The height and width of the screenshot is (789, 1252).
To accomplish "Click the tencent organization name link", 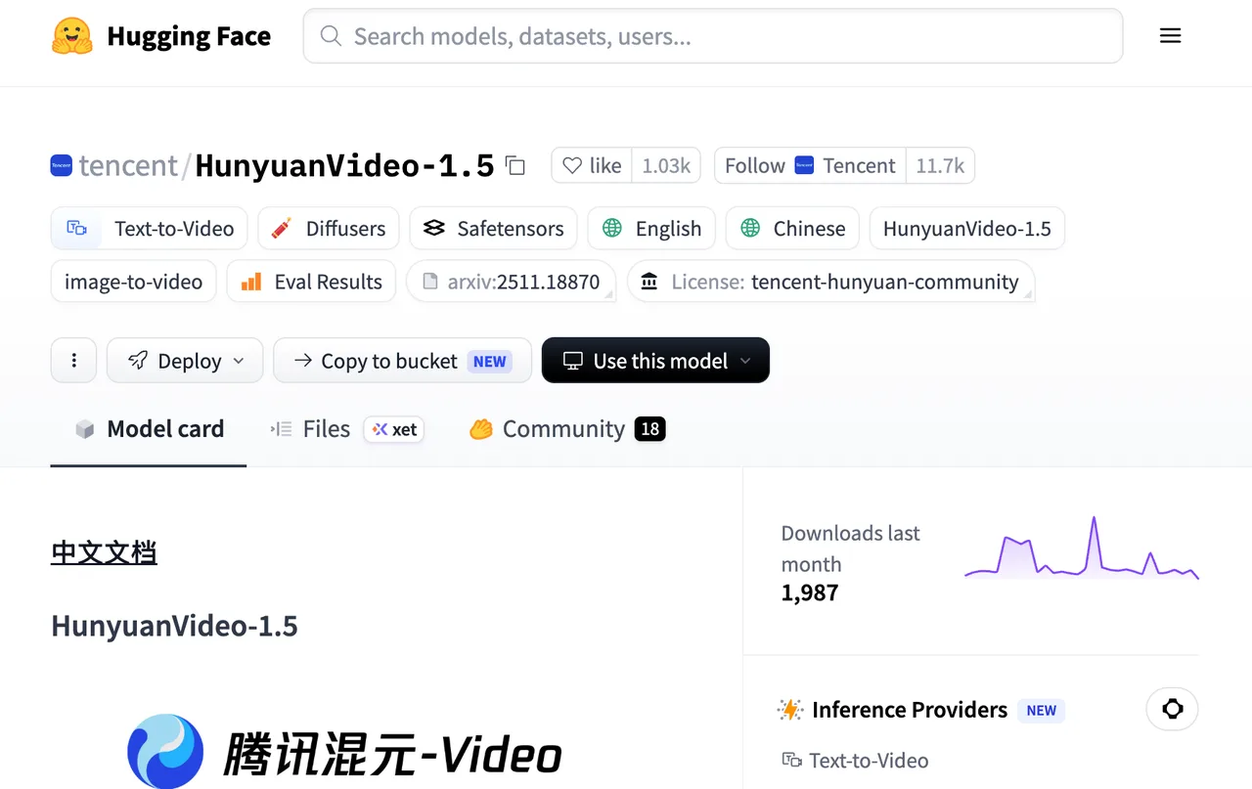I will [128, 165].
